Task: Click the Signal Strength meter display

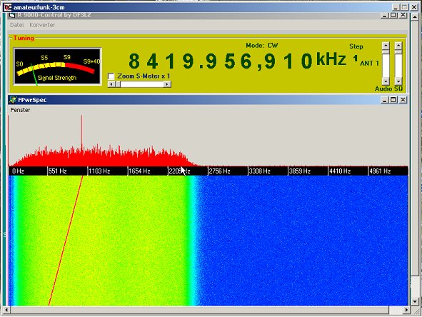Action: [57, 66]
